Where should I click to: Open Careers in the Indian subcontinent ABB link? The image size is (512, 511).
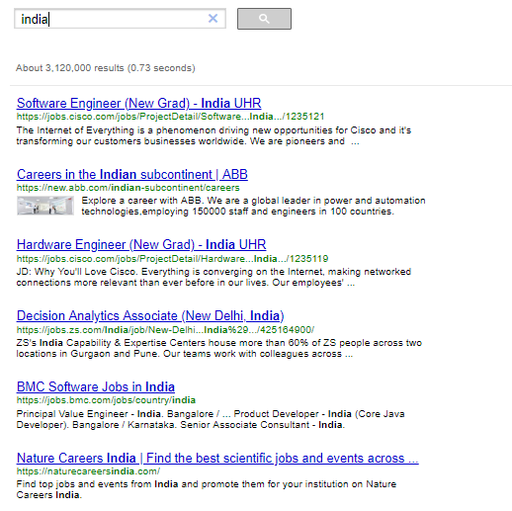132,174
